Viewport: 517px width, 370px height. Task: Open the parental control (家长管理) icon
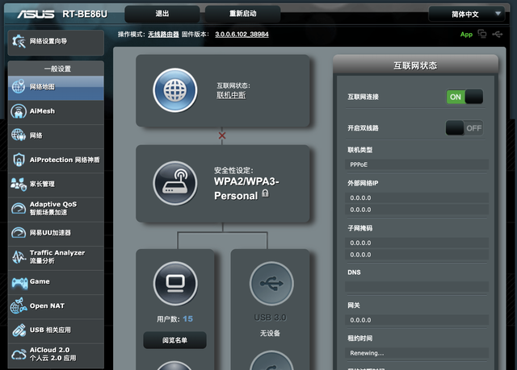pyautogui.click(x=19, y=184)
